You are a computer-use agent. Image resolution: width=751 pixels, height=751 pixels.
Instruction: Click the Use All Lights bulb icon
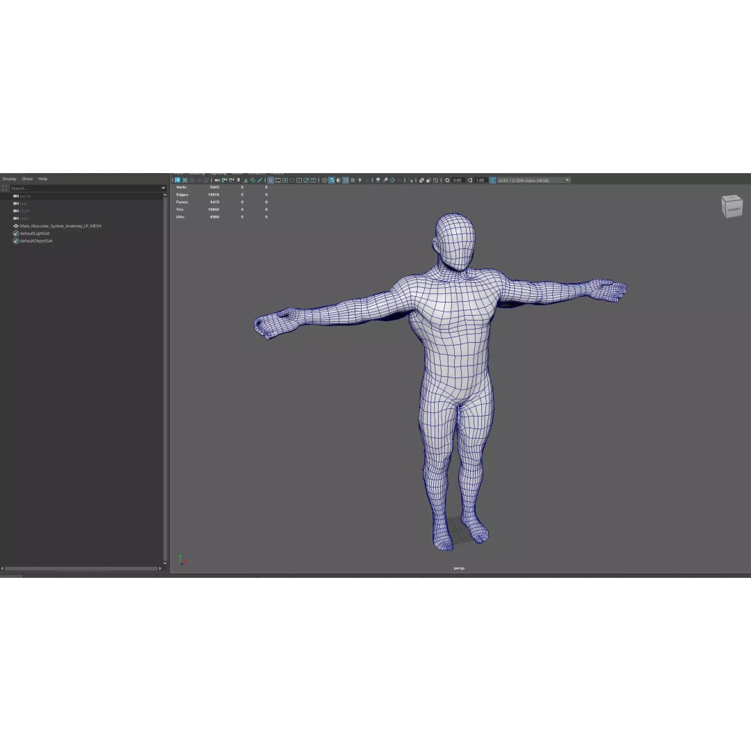(x=360, y=180)
